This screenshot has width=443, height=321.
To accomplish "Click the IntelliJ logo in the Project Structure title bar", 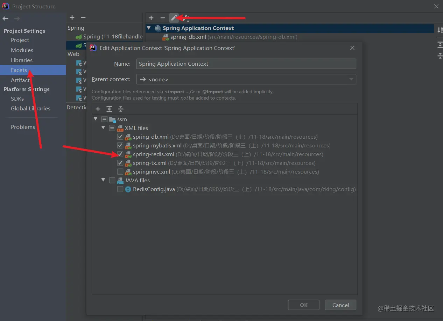I will pos(6,6).
